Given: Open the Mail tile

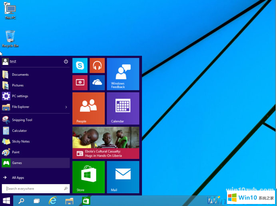Looking at the screenshot, I should [x=123, y=177].
